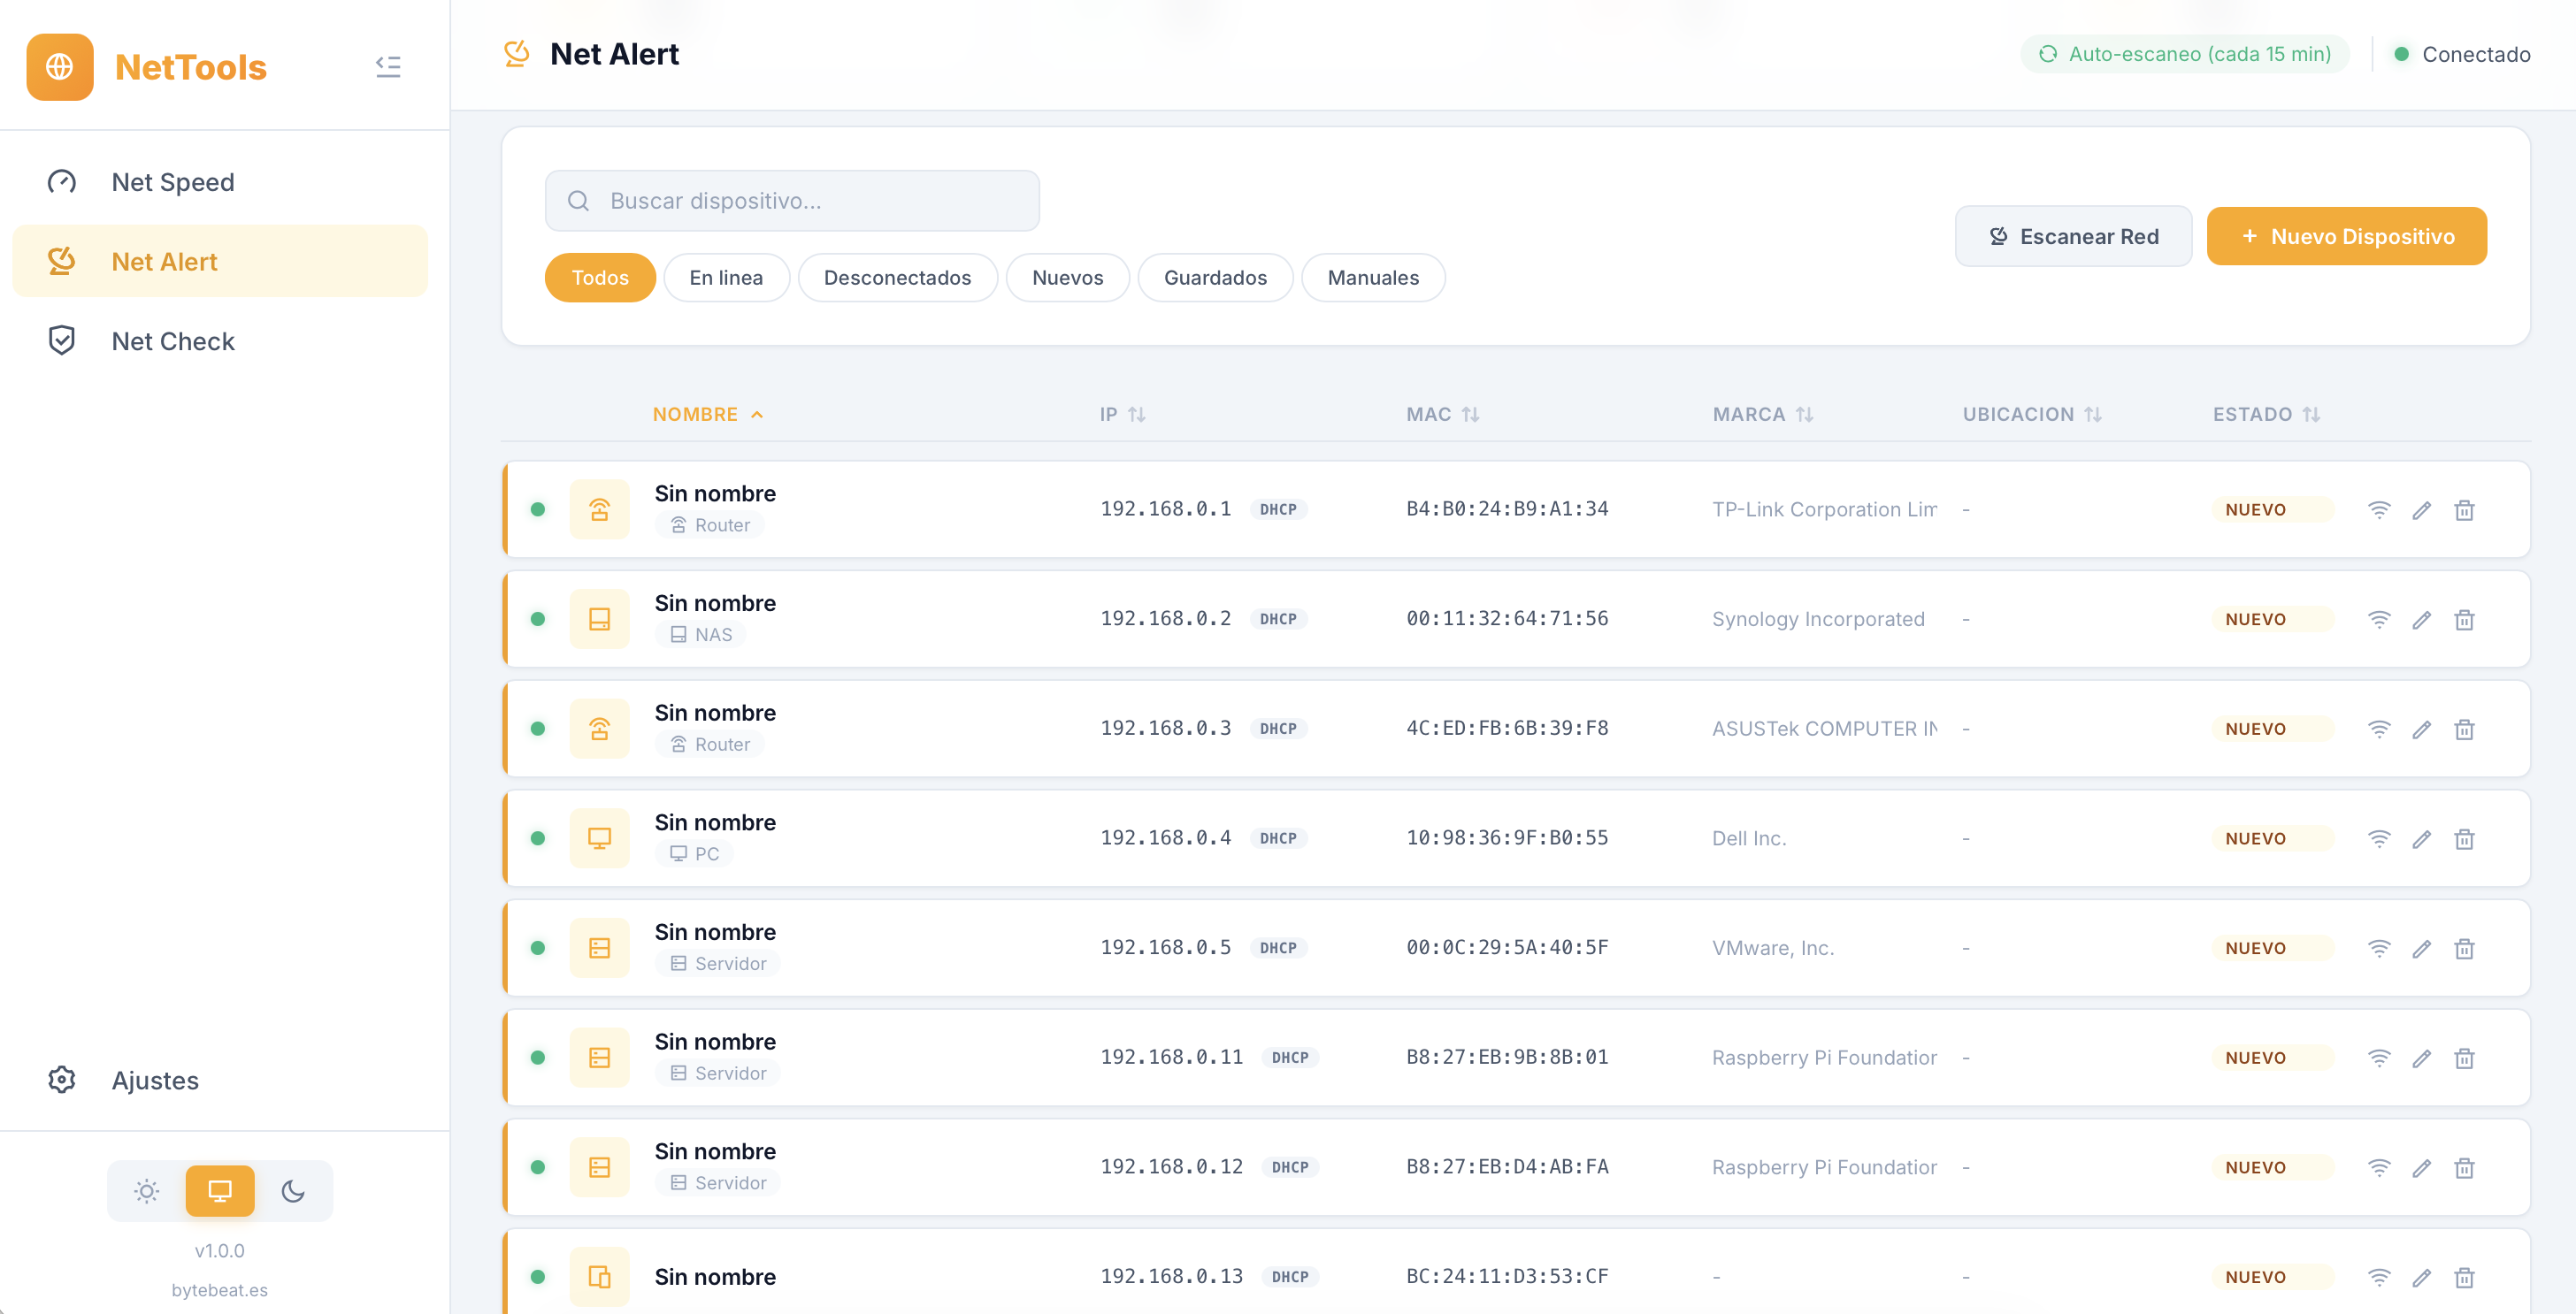Open Net Speed from sidebar
Screen dimensions: 2576x1314
(x=172, y=182)
